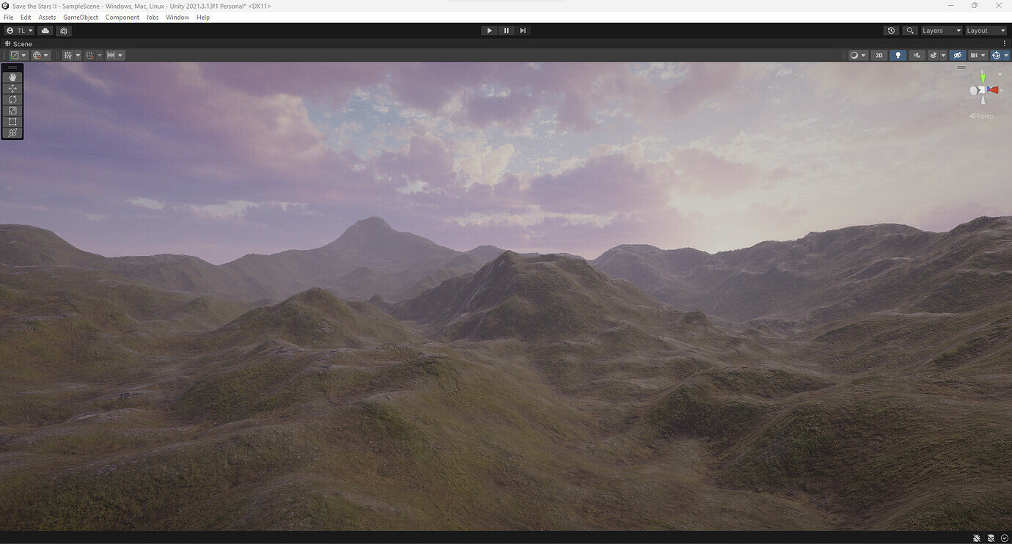This screenshot has height=544, width=1012.
Task: Switch Scene view to 2D mode
Action: (x=878, y=55)
